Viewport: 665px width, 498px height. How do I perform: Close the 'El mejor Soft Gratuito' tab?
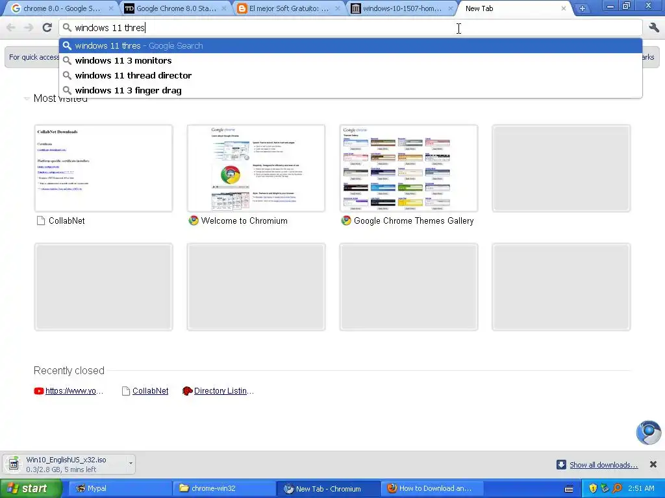point(338,8)
